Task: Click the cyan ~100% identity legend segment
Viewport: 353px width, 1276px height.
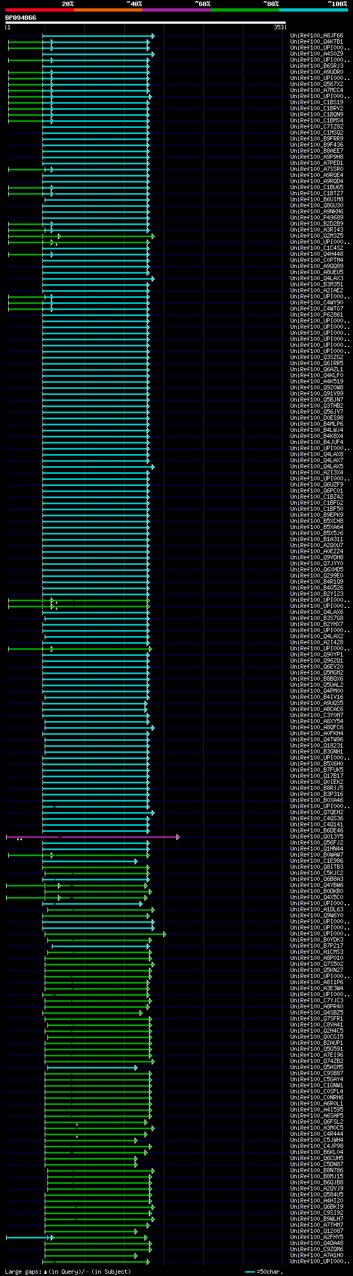Action: coord(313,10)
